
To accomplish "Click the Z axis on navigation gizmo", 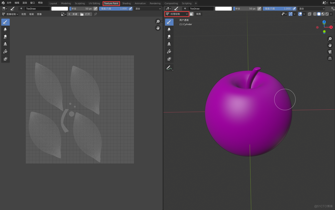I will [324, 22].
